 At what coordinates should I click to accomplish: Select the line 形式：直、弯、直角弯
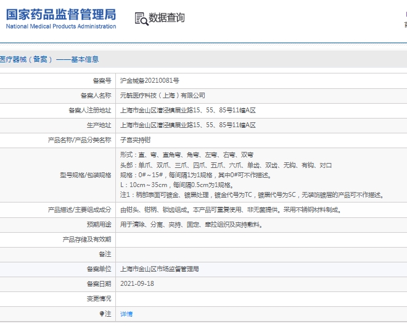click(x=187, y=155)
